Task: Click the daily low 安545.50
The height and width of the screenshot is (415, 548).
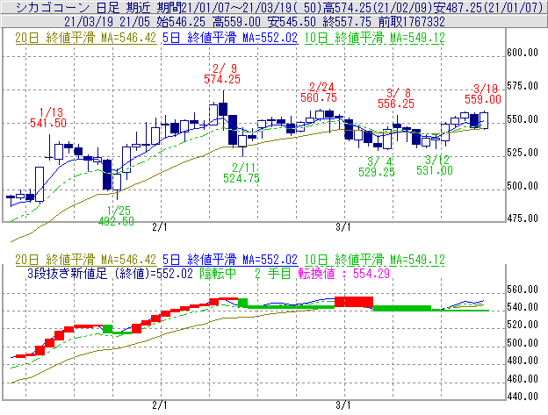Action: pos(292,22)
